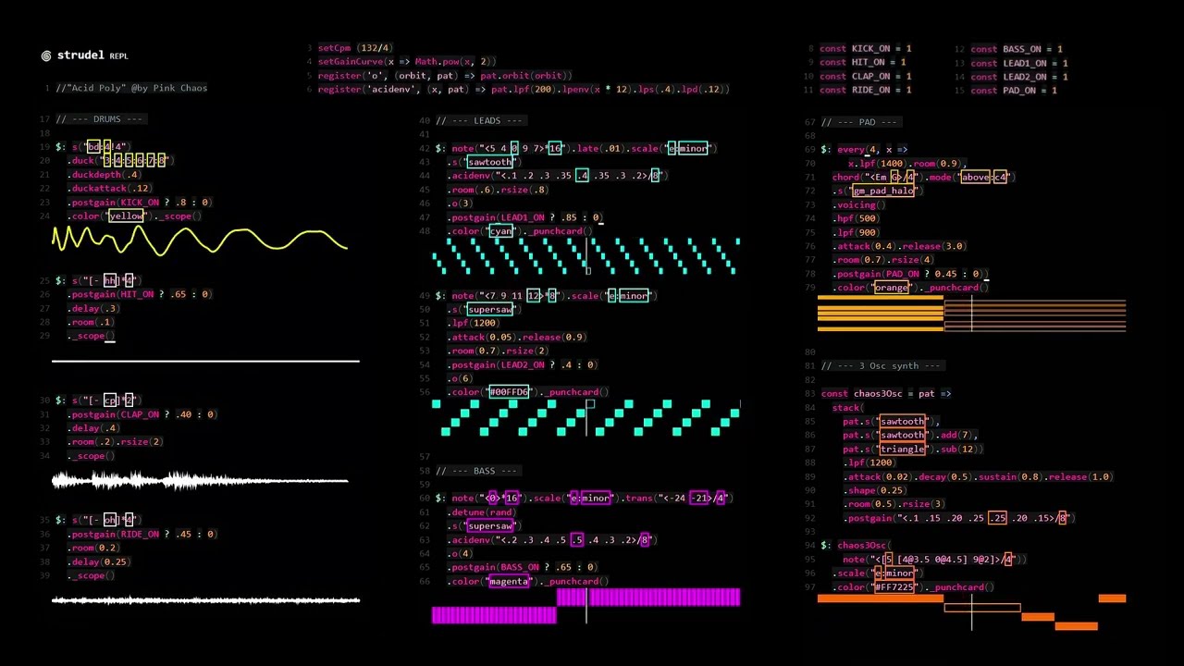
Task: Click the .shape(0.25) line
Action: (x=875, y=490)
